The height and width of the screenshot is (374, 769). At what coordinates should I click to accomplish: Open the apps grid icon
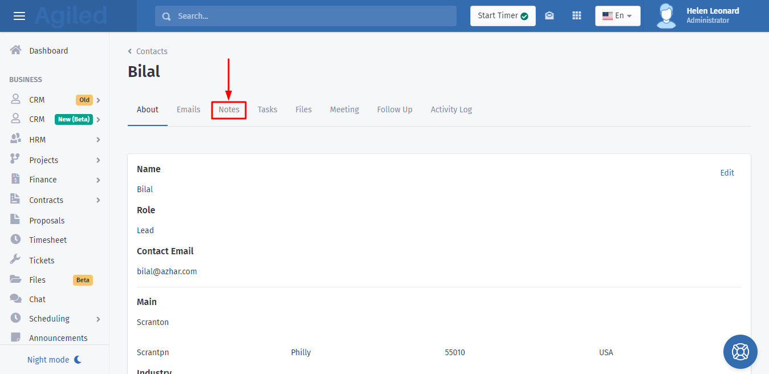[x=576, y=16]
